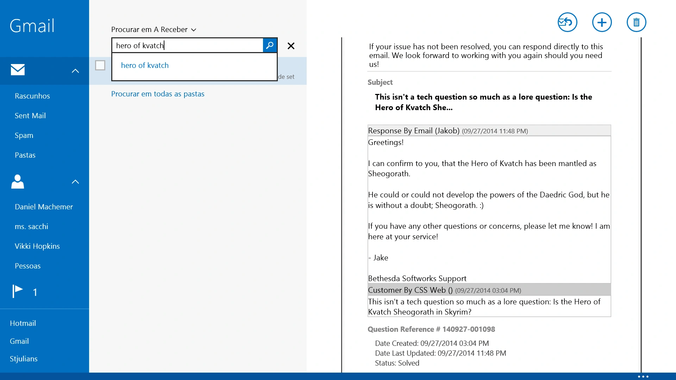The image size is (676, 380).
Task: Collapse the people list chevron
Action: click(x=75, y=182)
